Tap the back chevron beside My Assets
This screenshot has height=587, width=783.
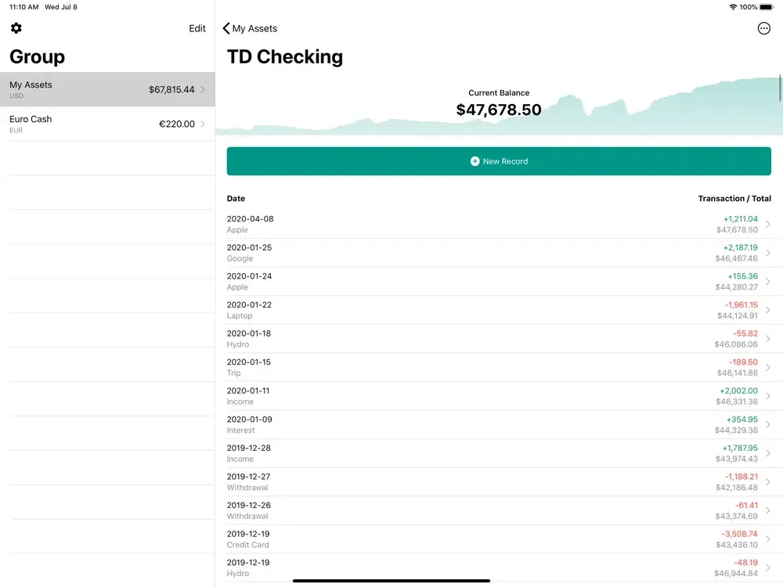[x=226, y=28]
